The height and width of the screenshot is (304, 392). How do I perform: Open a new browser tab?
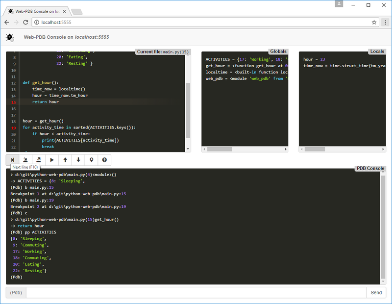76,11
